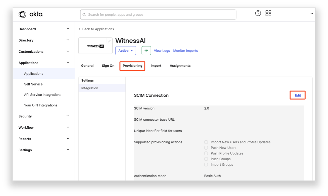Open Your OIN Integrations in the sidebar
This screenshot has width=328, height=196.
tap(41, 105)
